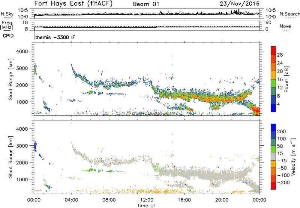Click the '200' value on the Velocity scale
300x208 pixels.
click(x=282, y=131)
